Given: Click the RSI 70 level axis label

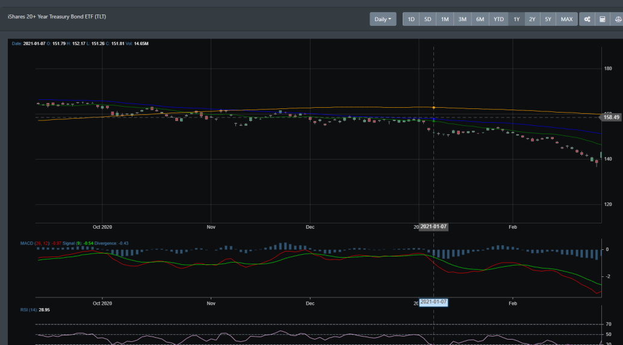Looking at the screenshot, I should [609, 325].
